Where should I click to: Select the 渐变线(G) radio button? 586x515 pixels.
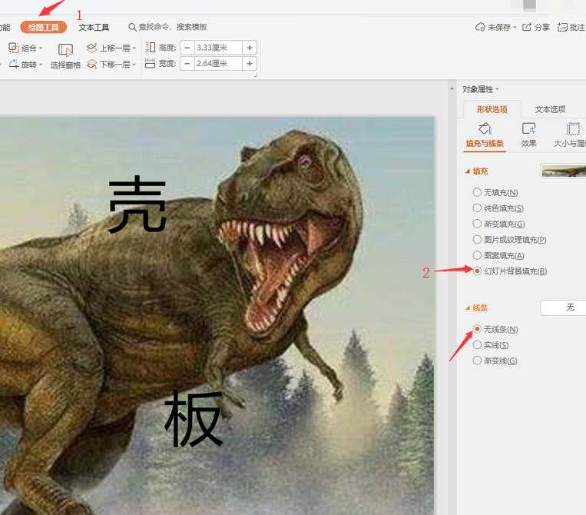click(477, 360)
